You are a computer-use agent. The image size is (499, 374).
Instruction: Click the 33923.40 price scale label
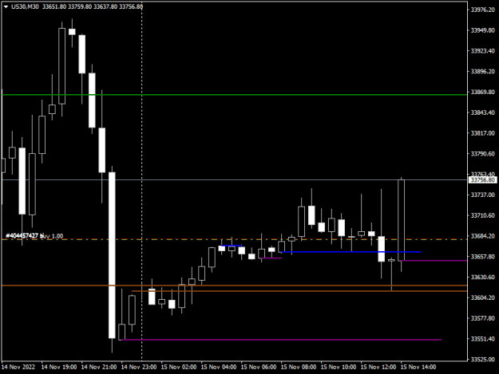[483, 51]
